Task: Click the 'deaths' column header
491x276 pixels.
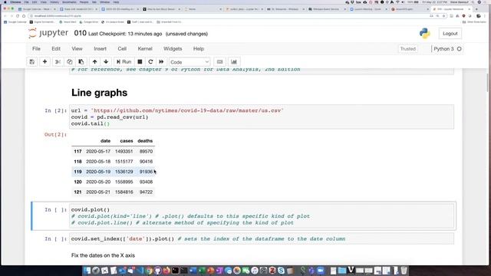Action: pyautogui.click(x=145, y=141)
